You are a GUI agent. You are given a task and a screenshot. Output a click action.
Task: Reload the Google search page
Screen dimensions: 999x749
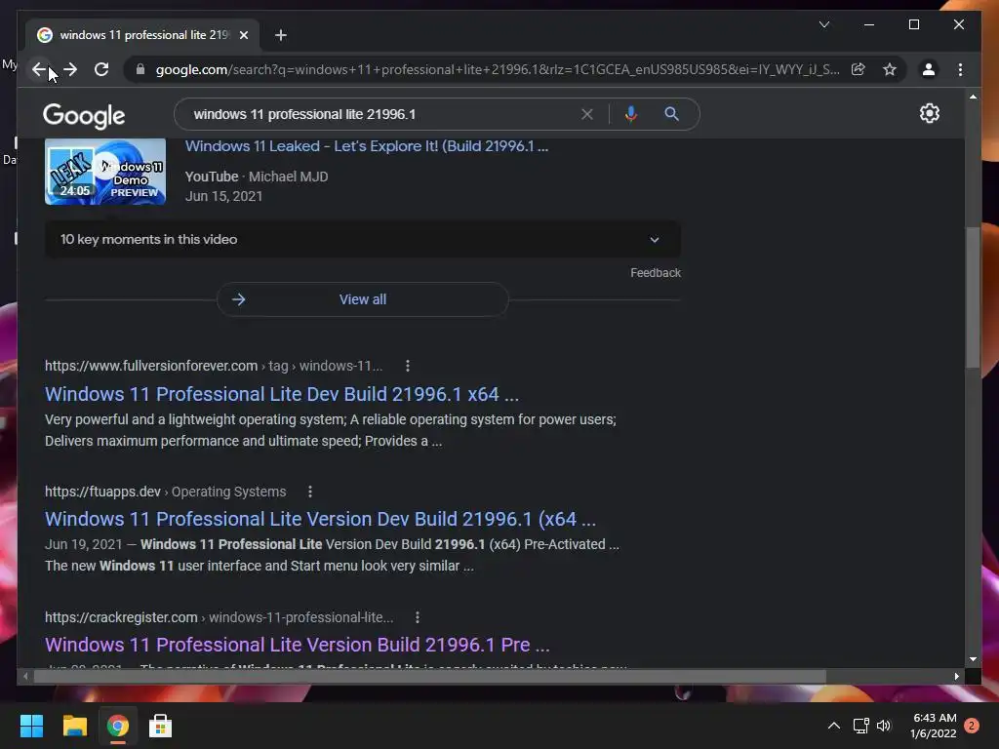click(101, 69)
